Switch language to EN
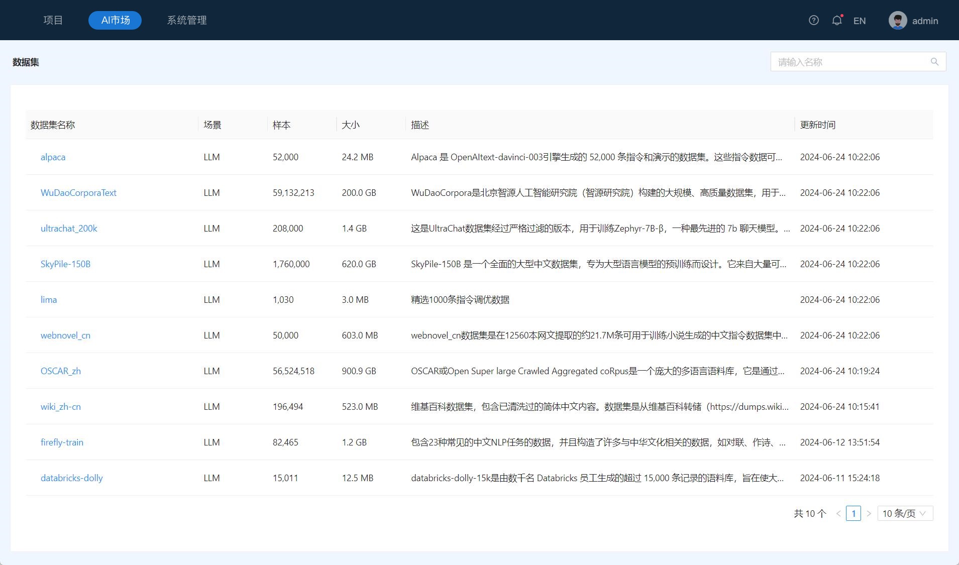The image size is (959, 565). 859,21
